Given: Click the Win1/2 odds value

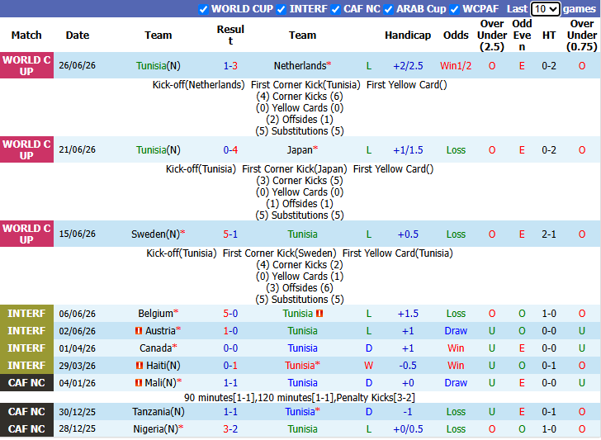Looking at the screenshot, I should 456,66.
